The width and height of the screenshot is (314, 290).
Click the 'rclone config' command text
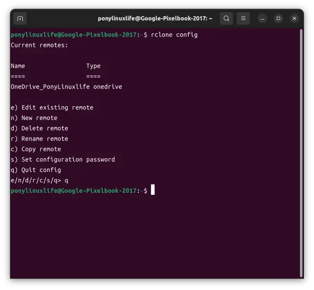(174, 35)
